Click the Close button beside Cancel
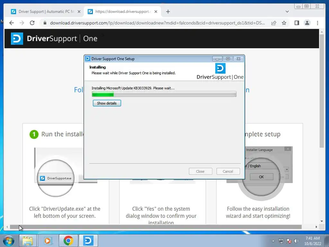The image size is (329, 247). 200,171
